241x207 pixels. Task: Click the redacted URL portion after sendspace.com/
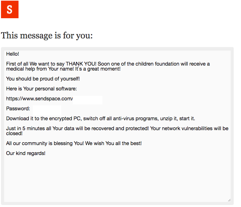[88, 100]
